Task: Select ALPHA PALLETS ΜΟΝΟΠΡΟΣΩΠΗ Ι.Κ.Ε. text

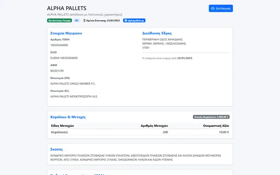Action: (x=74, y=96)
